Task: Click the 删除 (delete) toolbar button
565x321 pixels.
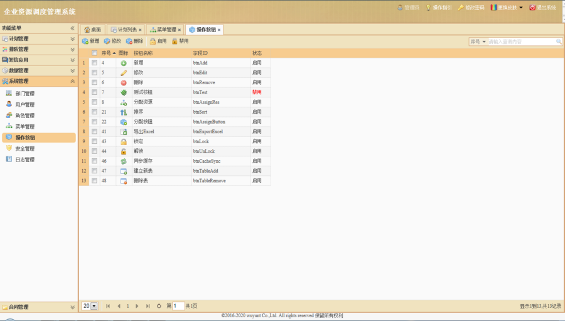Action: (134, 41)
